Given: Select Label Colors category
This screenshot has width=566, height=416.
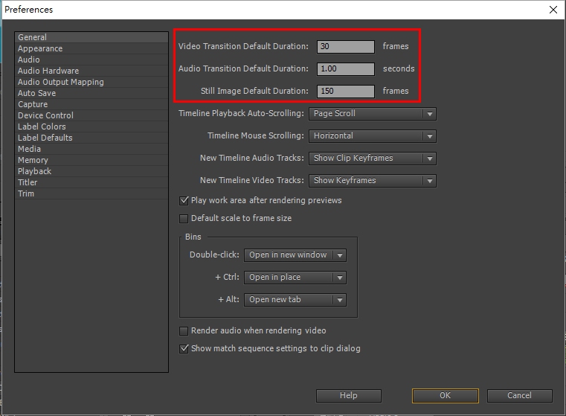Looking at the screenshot, I should pos(91,127).
